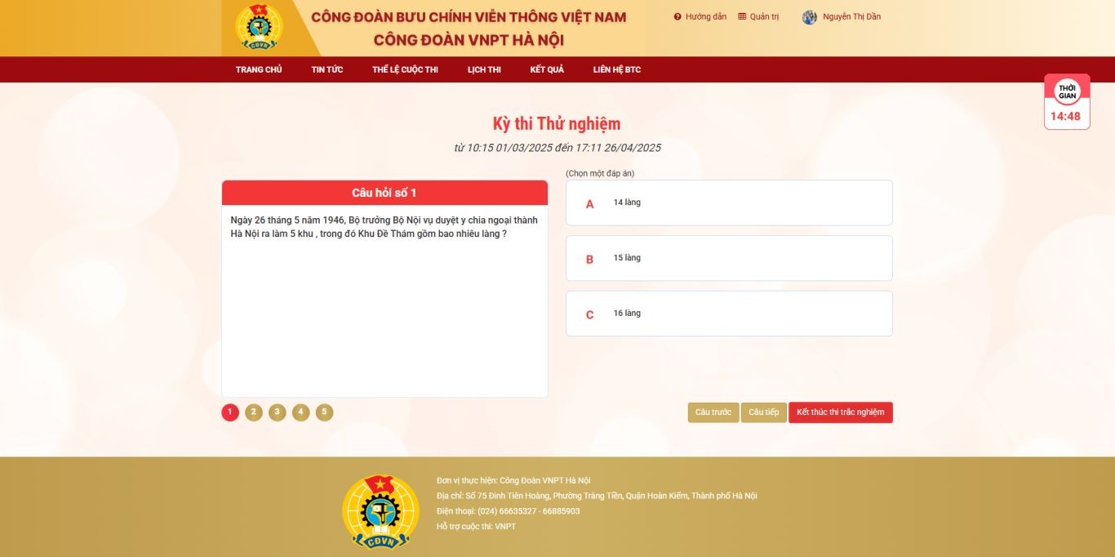Open the Nguyễn Thị Dần account menu
The image size is (1115, 557).
click(x=851, y=16)
